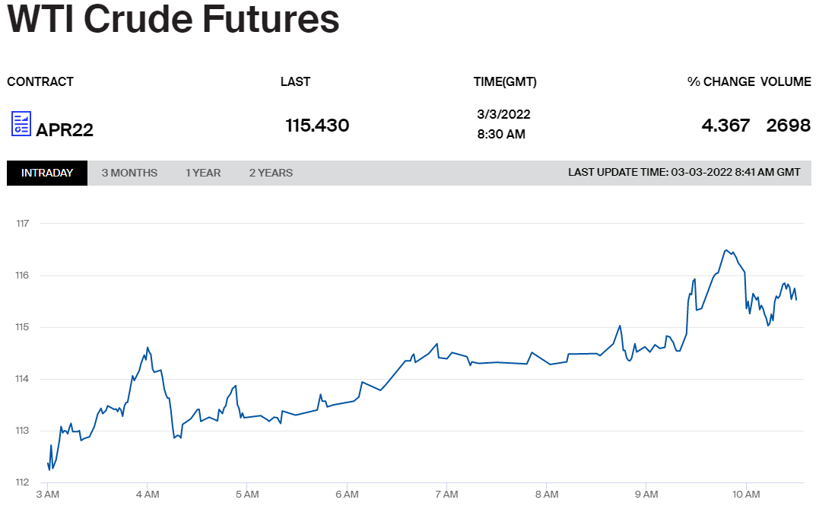The image size is (819, 506).
Task: Click the TIME(GMT) column header
Action: [x=504, y=82]
